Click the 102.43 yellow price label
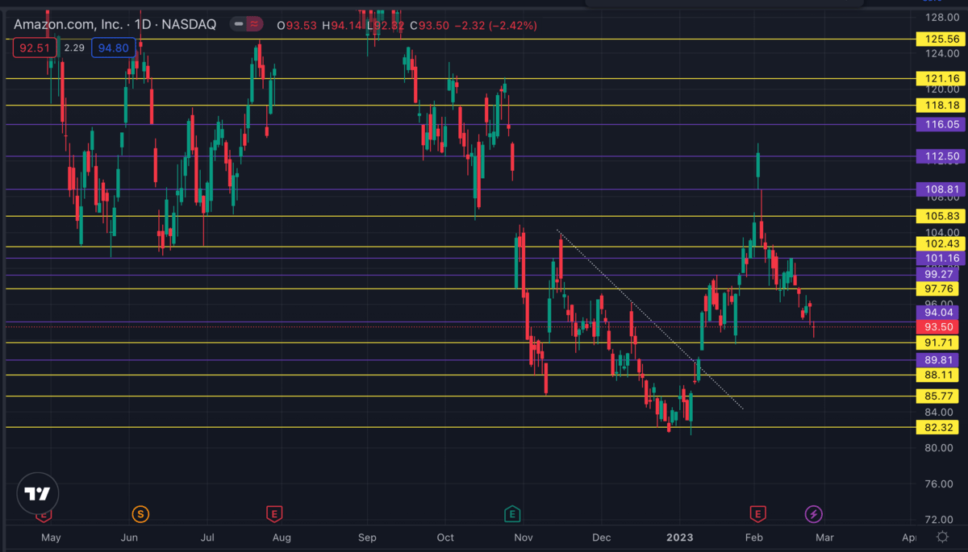 (x=941, y=243)
